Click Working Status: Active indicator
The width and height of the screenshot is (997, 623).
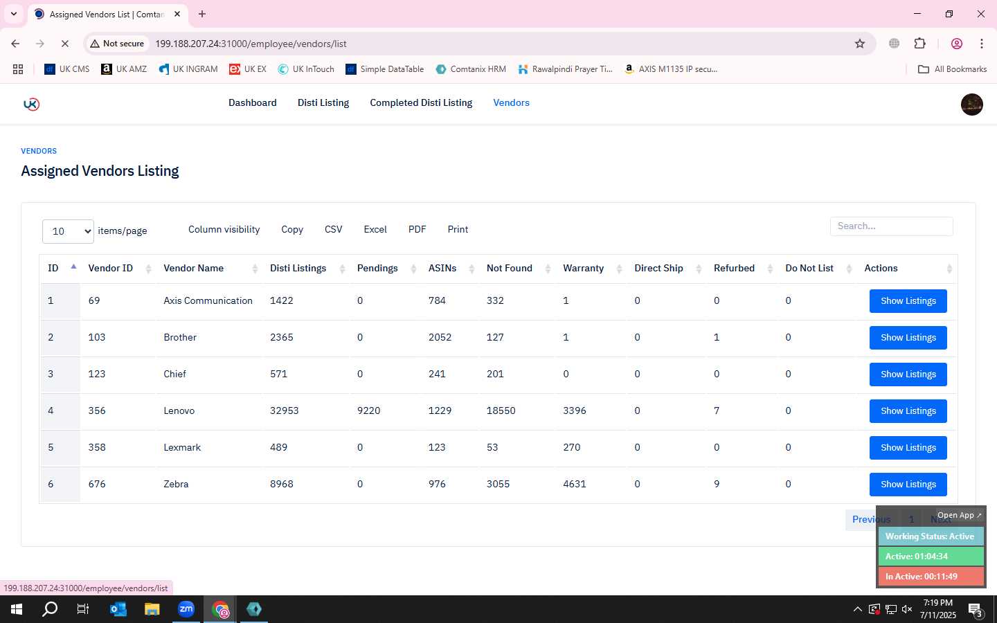pos(930,536)
